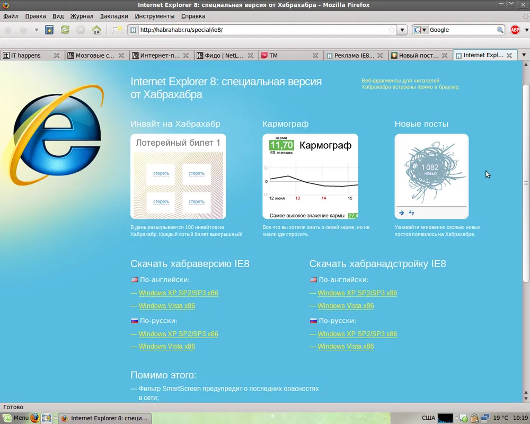Viewport: 530px width, 424px height.
Task: Download хабраверсию Russian Windows Vista x86
Action: [166, 346]
